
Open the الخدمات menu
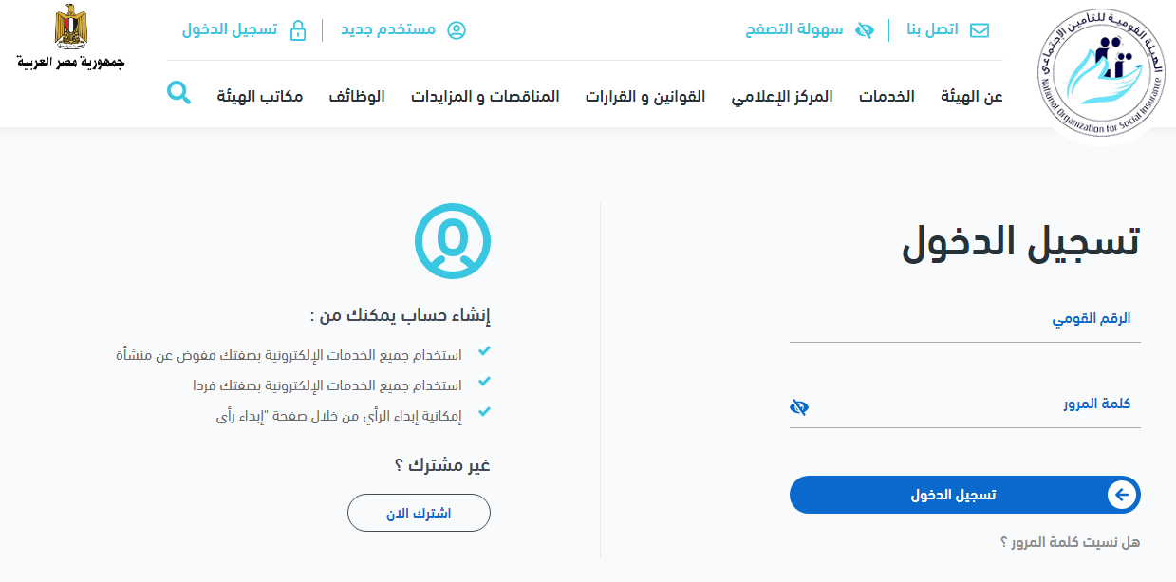point(887,96)
